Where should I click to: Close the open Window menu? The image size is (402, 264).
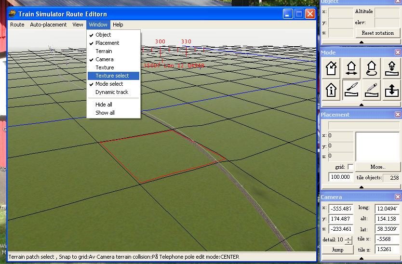98,25
